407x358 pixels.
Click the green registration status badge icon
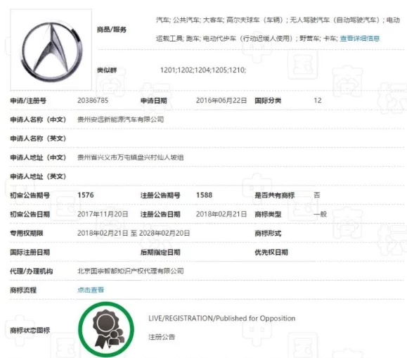click(x=106, y=329)
